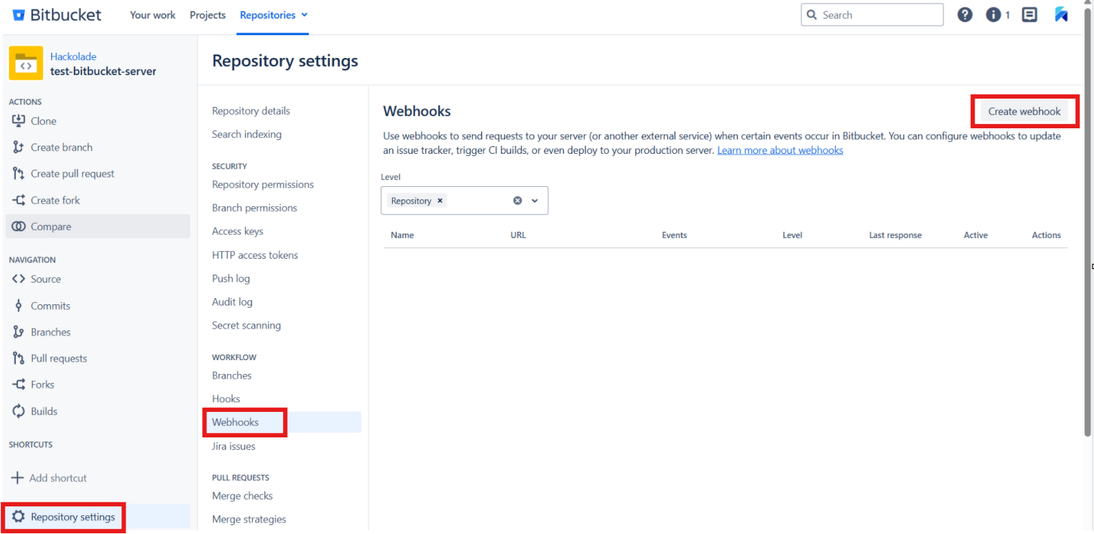Open the info notifications icon
1094x534 pixels.
(993, 14)
